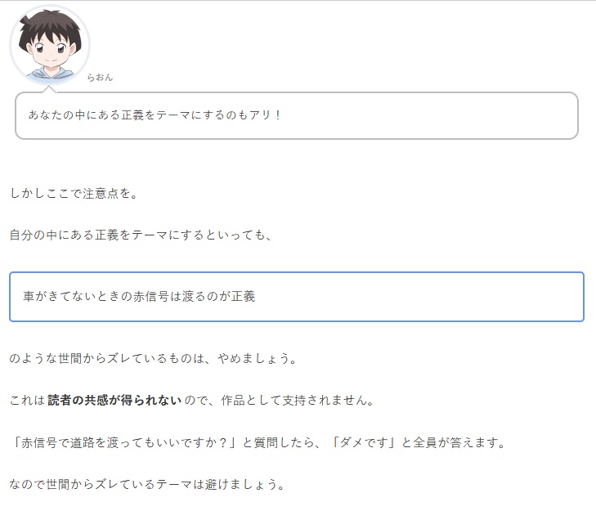Click empty right side of blue box
The height and width of the screenshot is (511, 596).
click(418, 297)
